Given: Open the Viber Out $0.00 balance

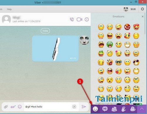Looking at the screenshot, I should click(133, 9).
